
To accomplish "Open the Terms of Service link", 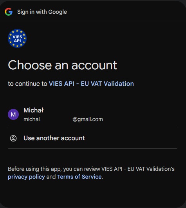I will point(79,177).
